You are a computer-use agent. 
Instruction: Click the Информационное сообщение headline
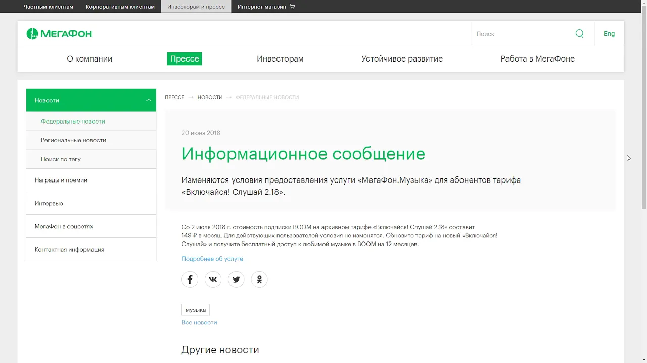[303, 154]
